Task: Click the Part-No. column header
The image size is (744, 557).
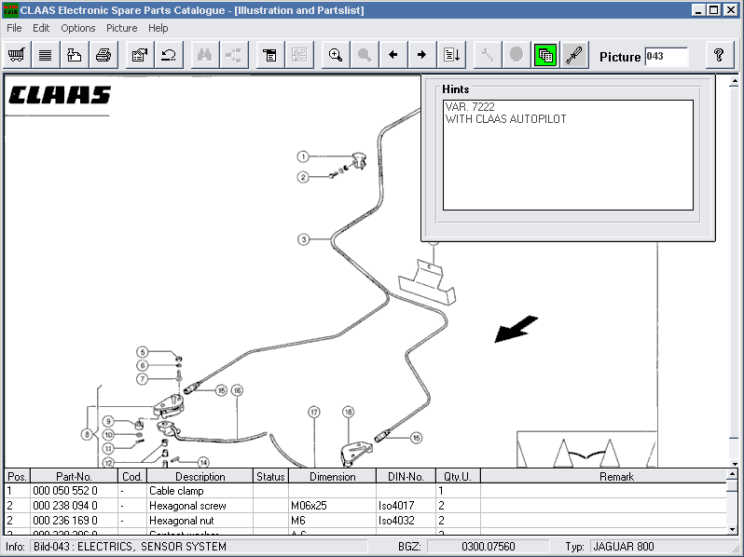Action: coord(74,476)
